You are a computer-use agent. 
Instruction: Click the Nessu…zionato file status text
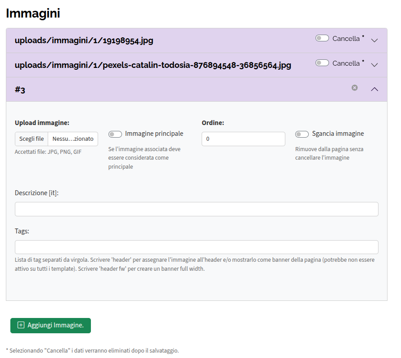(x=73, y=139)
